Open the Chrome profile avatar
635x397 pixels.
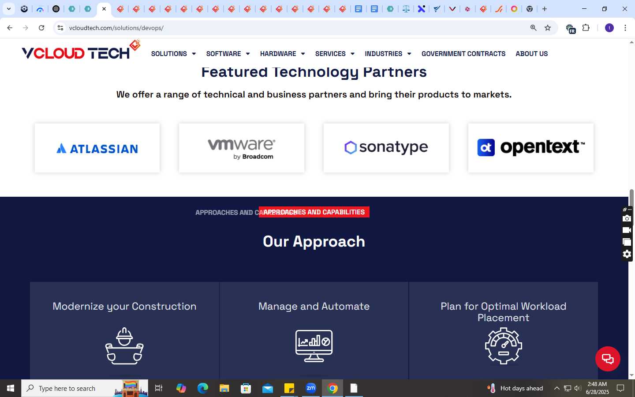pyautogui.click(x=609, y=28)
